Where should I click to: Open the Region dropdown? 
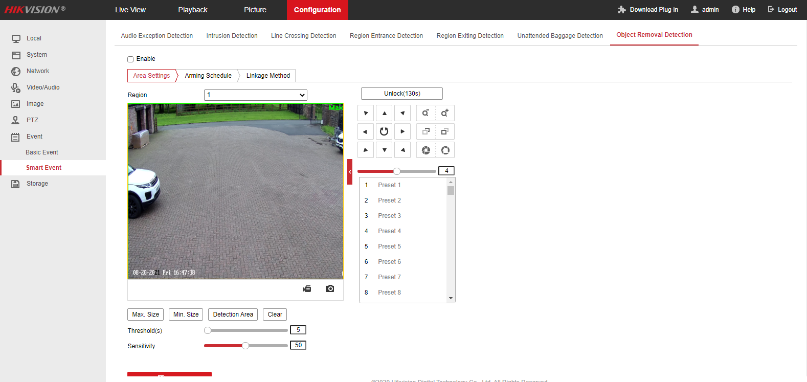click(255, 95)
